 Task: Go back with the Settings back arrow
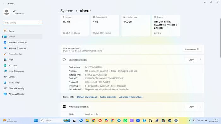tap(3, 3)
